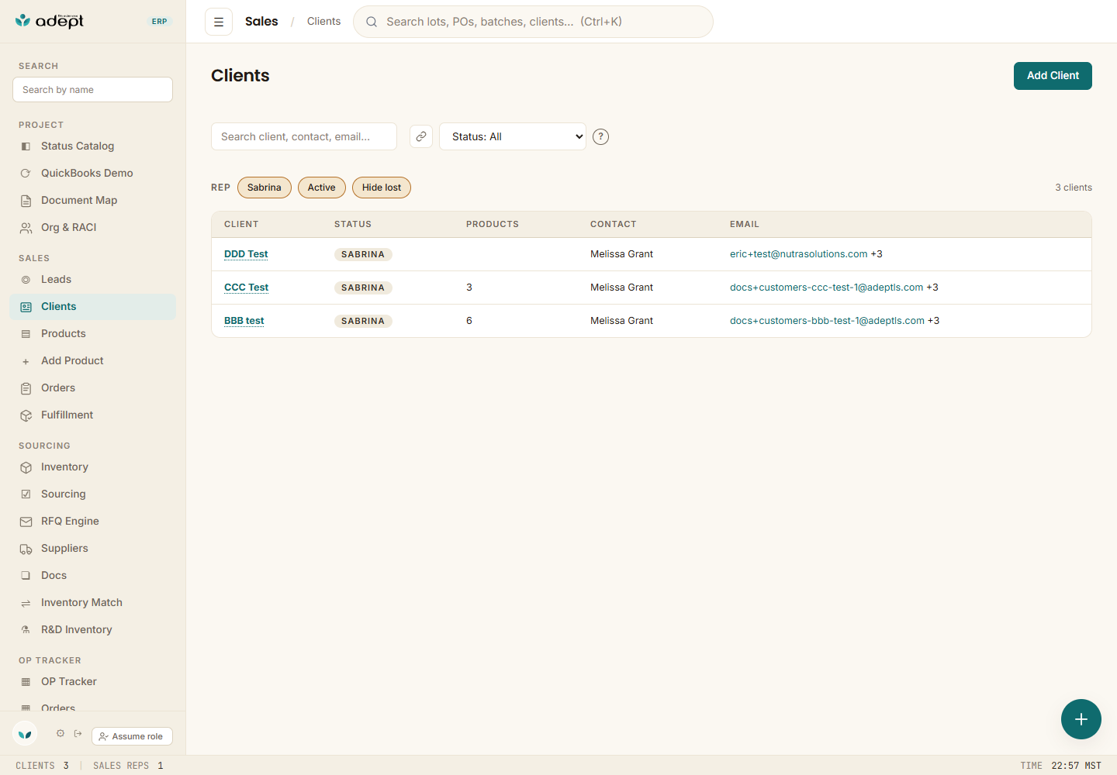Open the CCC Test client link
This screenshot has width=1117, height=775.
click(246, 288)
